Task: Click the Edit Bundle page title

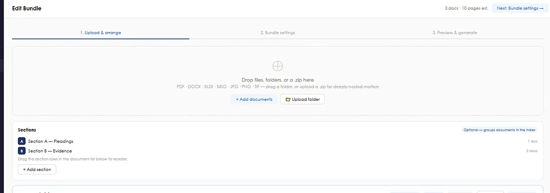Action: click(x=27, y=8)
